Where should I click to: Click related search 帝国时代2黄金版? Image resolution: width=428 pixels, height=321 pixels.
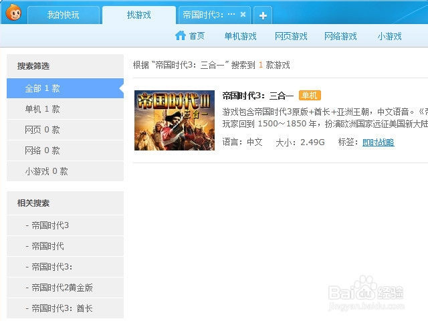point(66,288)
